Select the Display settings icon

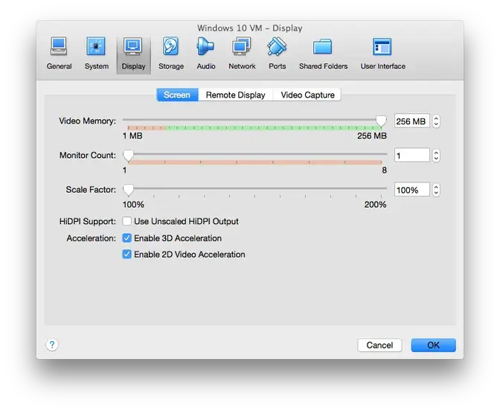(133, 54)
